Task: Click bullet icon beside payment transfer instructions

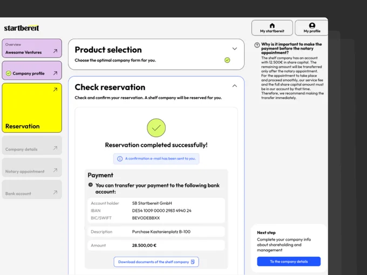Action: 90,185
